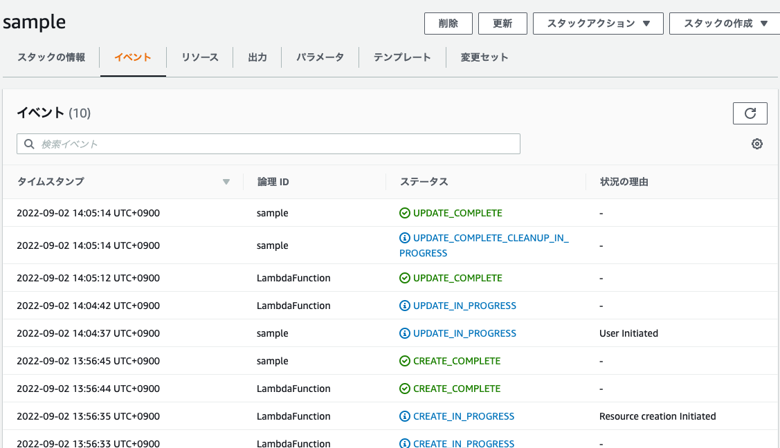Click the 'sample' stack title
This screenshot has width=780, height=448.
34,22
